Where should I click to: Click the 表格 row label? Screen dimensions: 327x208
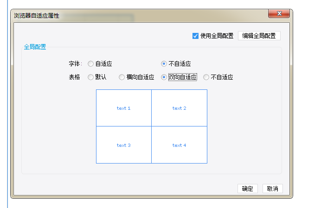click(75, 77)
